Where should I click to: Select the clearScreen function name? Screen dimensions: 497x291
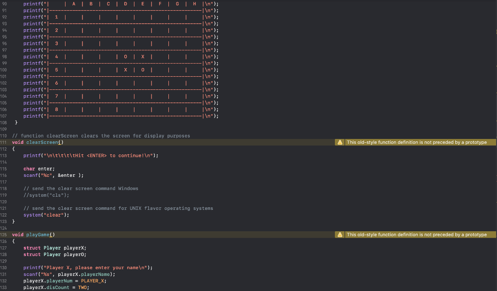[42, 142]
